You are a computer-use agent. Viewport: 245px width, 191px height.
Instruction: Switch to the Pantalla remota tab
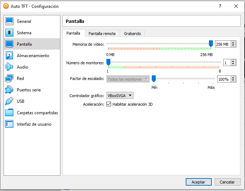tap(102, 33)
